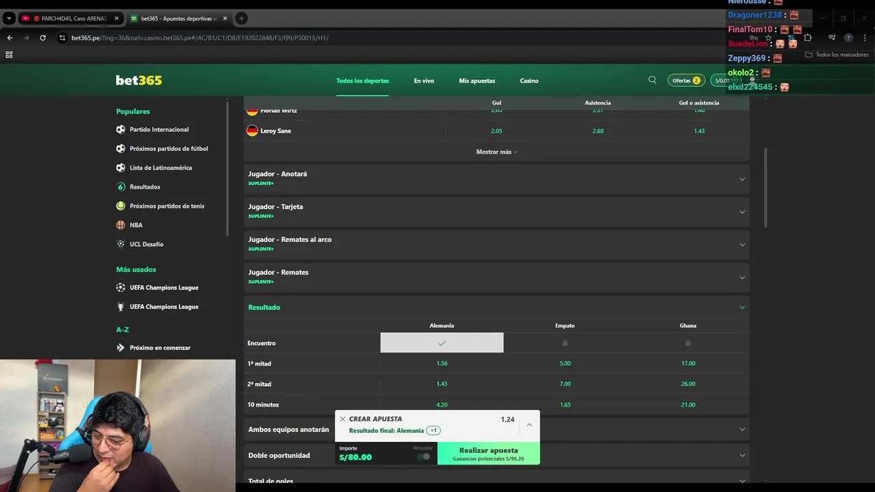Expand the bet slip with the up chevron
The height and width of the screenshot is (492, 875).
[x=529, y=425]
